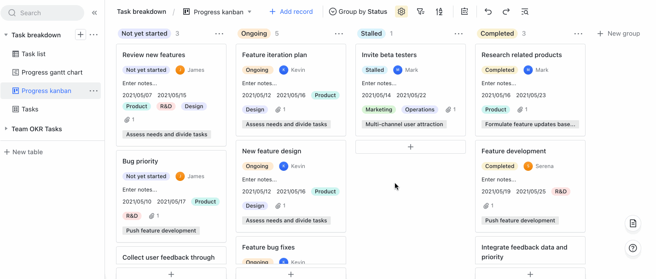656x279 pixels.
Task: Click the Search box in the sidebar
Action: (x=42, y=12)
